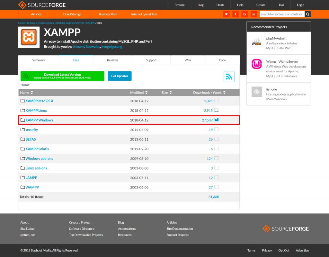Click Site Documentation footer link
The width and height of the screenshot is (329, 257).
pyautogui.click(x=180, y=229)
